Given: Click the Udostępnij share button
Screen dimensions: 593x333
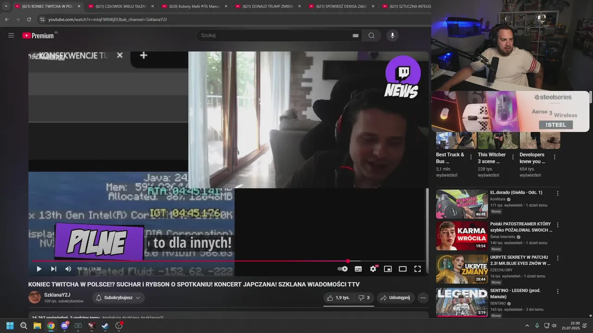Looking at the screenshot, I should coord(395,298).
